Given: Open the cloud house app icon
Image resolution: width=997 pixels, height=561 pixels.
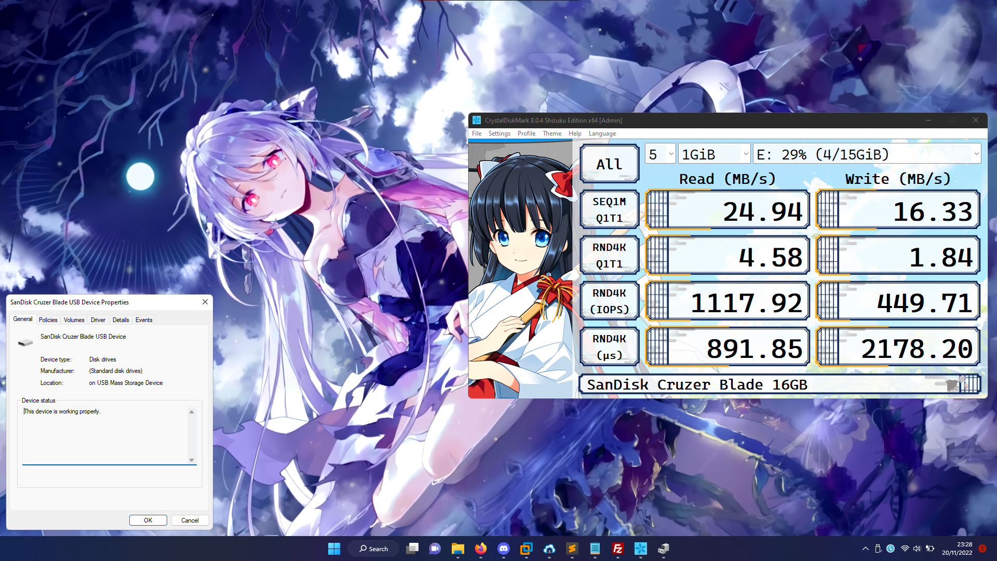Looking at the screenshot, I should [x=549, y=549].
